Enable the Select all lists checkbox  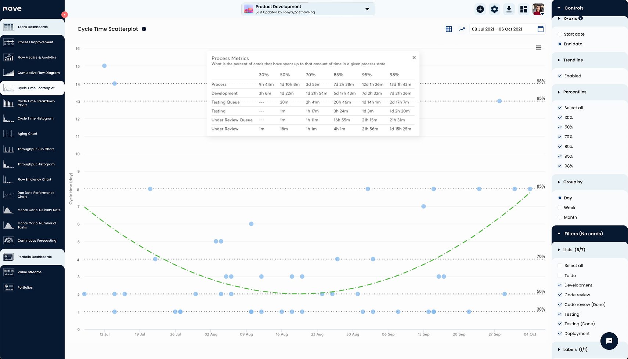[x=560, y=265]
